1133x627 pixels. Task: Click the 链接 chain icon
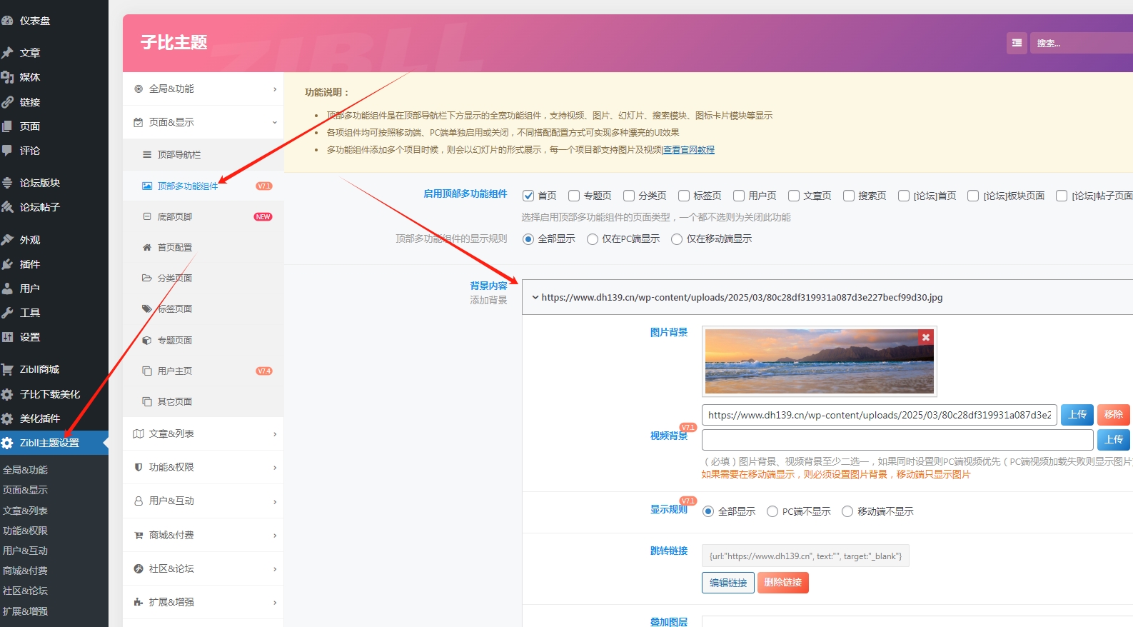pos(7,102)
